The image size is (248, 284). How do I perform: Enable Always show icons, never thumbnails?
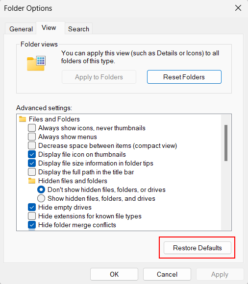pos(32,128)
